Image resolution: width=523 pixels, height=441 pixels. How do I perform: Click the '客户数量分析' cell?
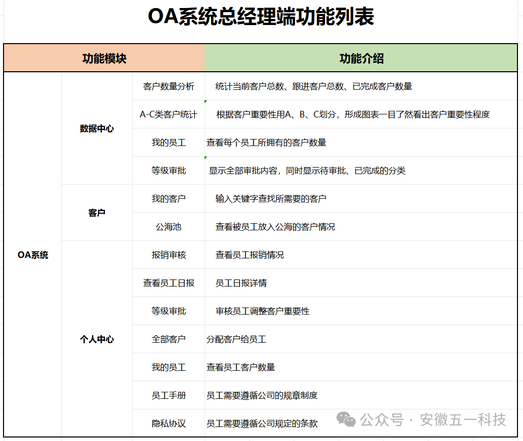tap(169, 86)
